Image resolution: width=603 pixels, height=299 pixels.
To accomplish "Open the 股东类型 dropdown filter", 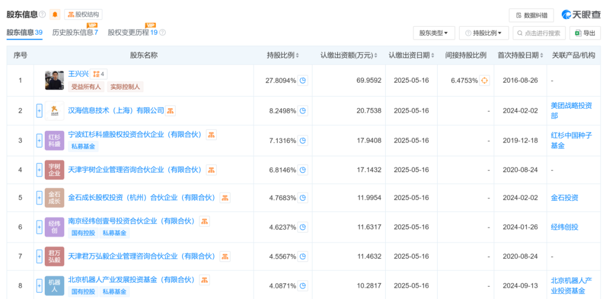I will [434, 33].
